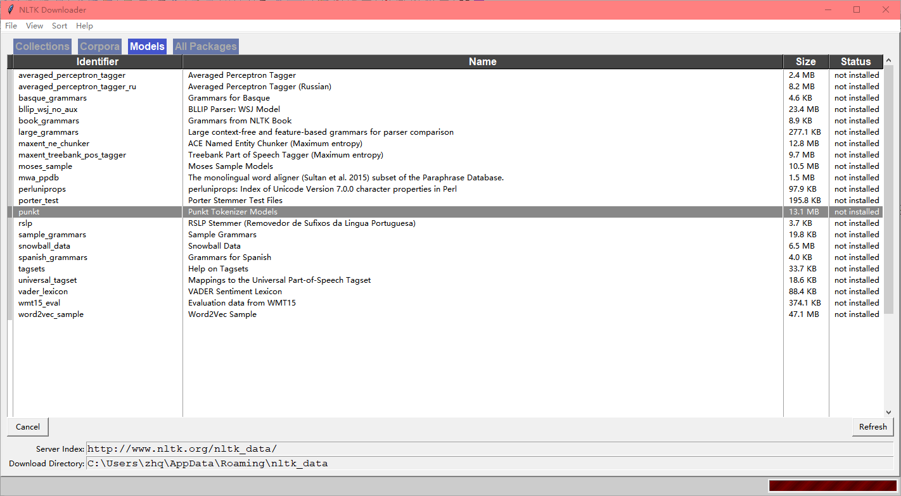The width and height of the screenshot is (901, 496).
Task: Select the porter_test package
Action: 39,201
